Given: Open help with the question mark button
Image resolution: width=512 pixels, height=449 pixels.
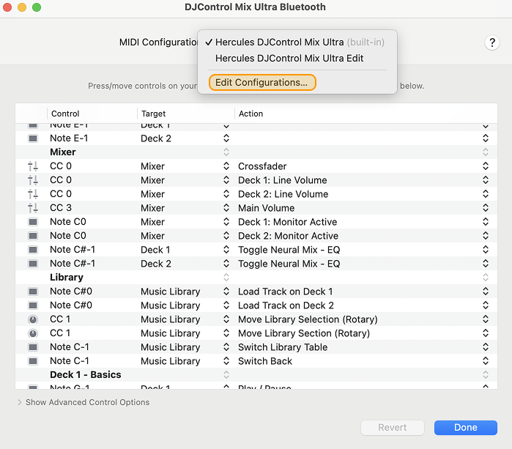Looking at the screenshot, I should coord(492,42).
